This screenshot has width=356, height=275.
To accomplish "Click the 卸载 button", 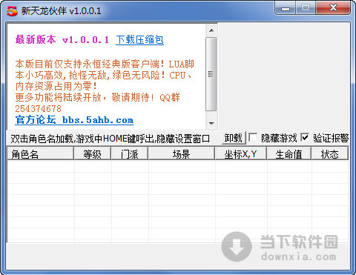I will point(234,138).
